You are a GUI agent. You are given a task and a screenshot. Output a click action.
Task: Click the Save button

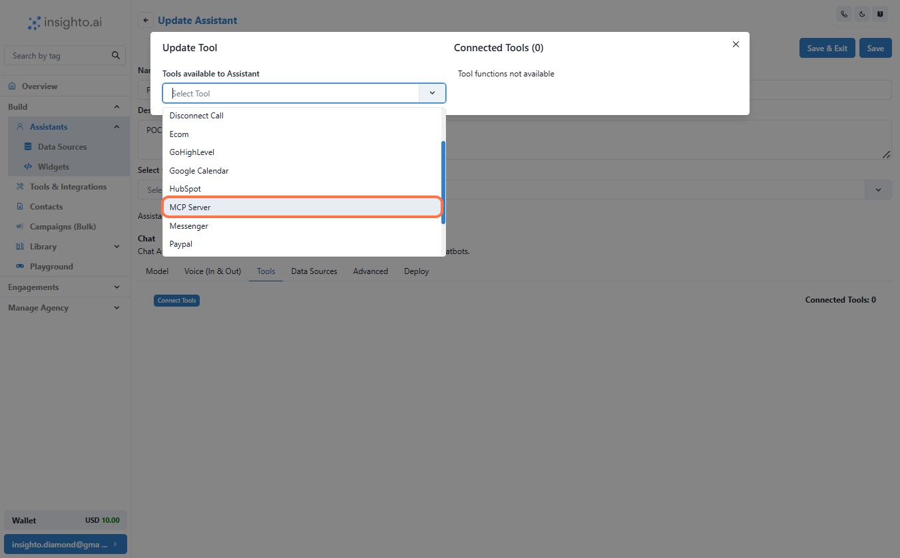(875, 48)
